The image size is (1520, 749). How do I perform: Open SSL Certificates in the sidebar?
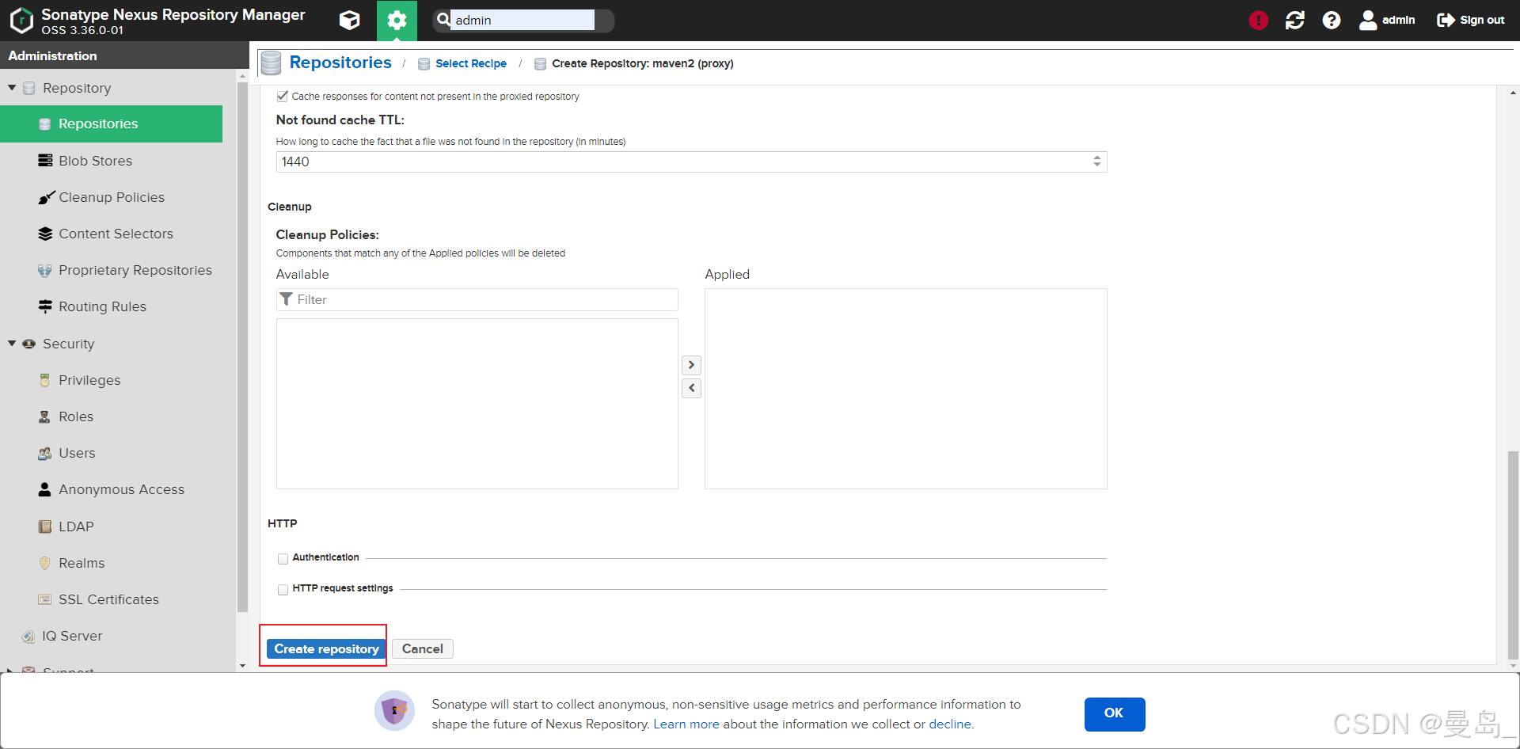point(111,599)
